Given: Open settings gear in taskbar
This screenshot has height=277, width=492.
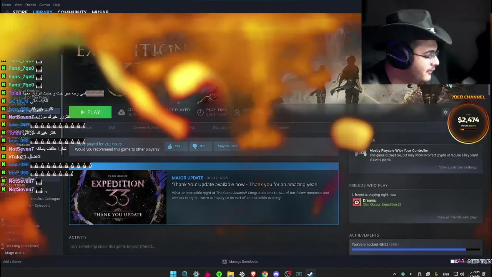Looking at the screenshot, I should click(196, 274).
